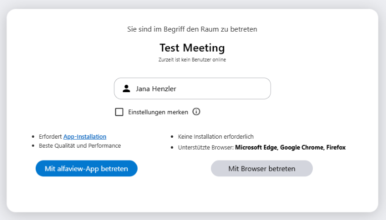
Task: Click the Einstellungen merken label text
Action: pos(158,112)
